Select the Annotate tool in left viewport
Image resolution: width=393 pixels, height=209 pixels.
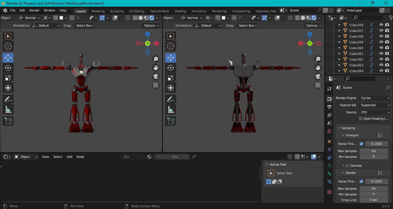(x=8, y=100)
